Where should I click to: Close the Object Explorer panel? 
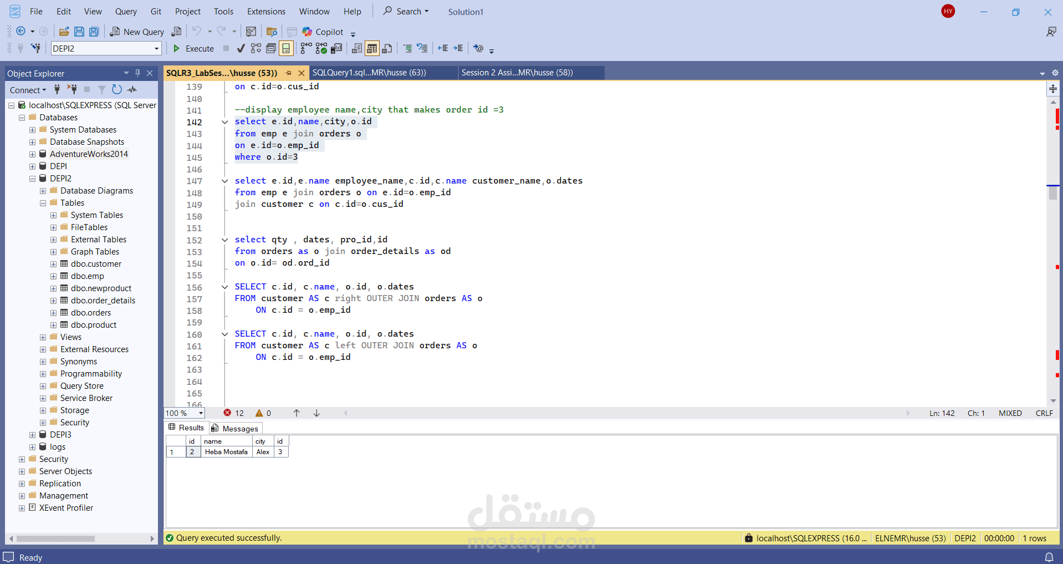[150, 73]
